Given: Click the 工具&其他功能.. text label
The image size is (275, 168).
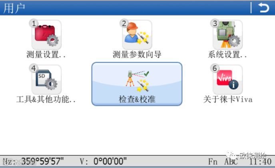Looking at the screenshot, I should [46, 99].
